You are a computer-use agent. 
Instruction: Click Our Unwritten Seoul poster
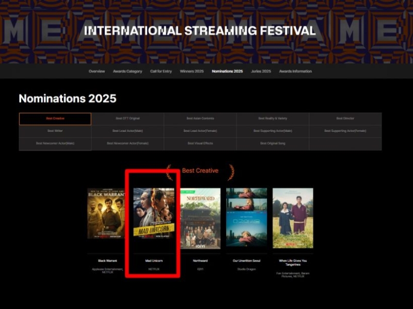[x=246, y=218]
